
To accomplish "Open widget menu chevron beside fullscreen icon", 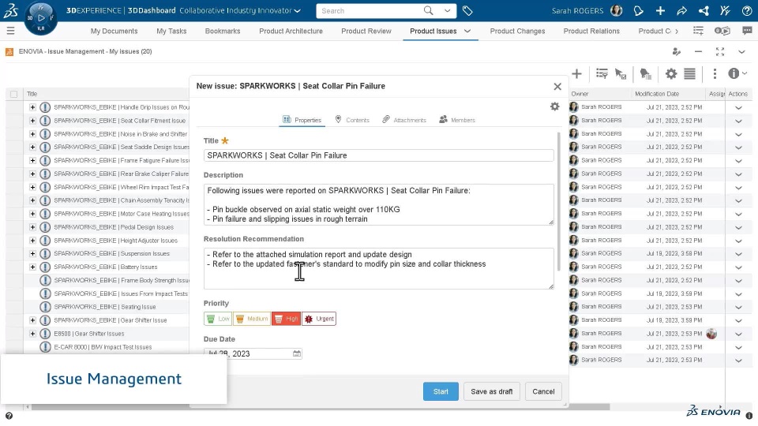I will click(x=741, y=52).
